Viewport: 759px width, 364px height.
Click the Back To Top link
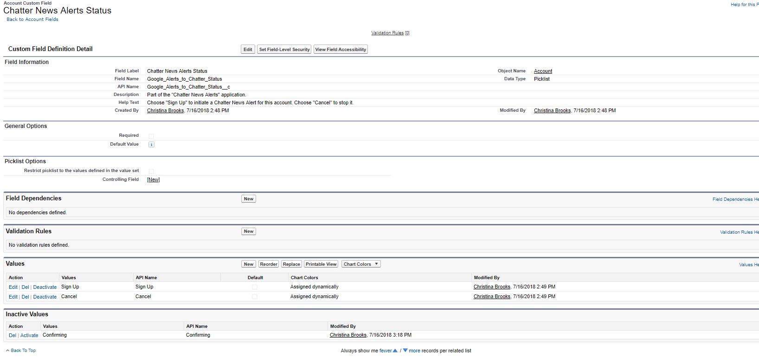(x=23, y=351)
